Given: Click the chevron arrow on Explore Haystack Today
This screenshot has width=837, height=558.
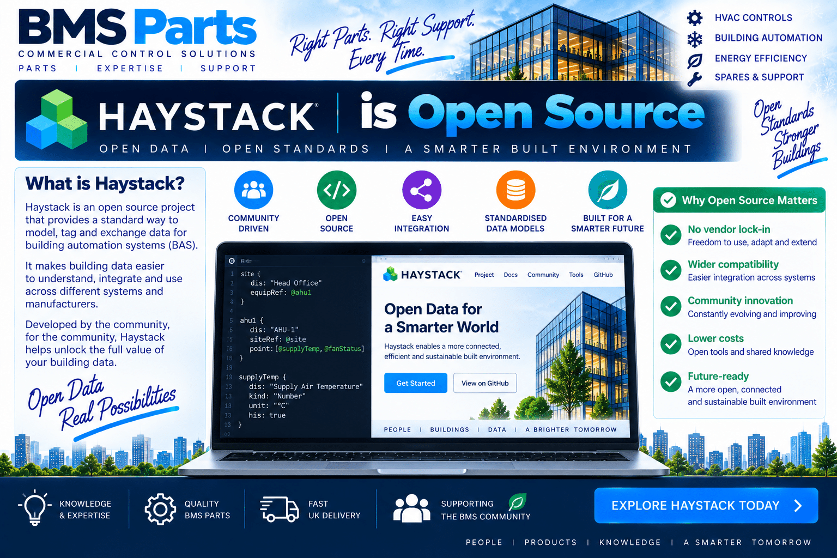Looking at the screenshot, I should [x=798, y=506].
